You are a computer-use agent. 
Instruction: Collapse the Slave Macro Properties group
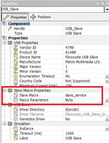[x=4, y=91]
